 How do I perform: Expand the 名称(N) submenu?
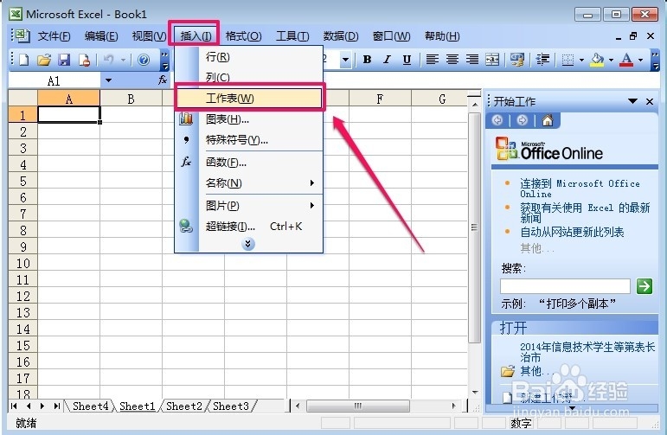point(249,182)
